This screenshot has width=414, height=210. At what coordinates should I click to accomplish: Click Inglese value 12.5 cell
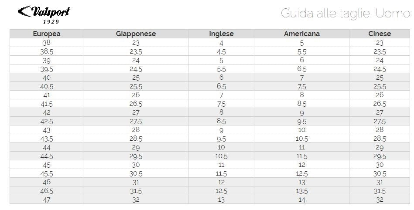coord(221,191)
